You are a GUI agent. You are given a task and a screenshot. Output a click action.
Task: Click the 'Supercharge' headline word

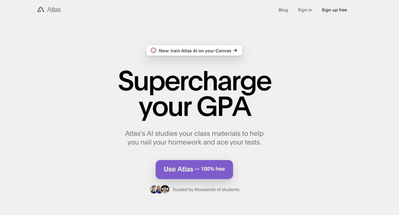(x=195, y=81)
